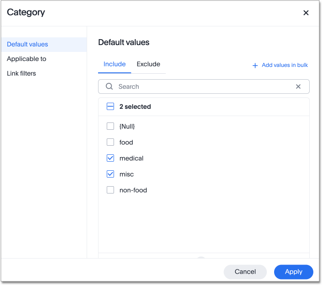322x285 pixels.
Task: Select the Include tab
Action: (x=114, y=64)
